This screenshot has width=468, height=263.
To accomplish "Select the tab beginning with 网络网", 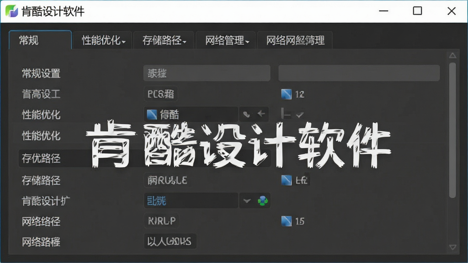I will 295,40.
